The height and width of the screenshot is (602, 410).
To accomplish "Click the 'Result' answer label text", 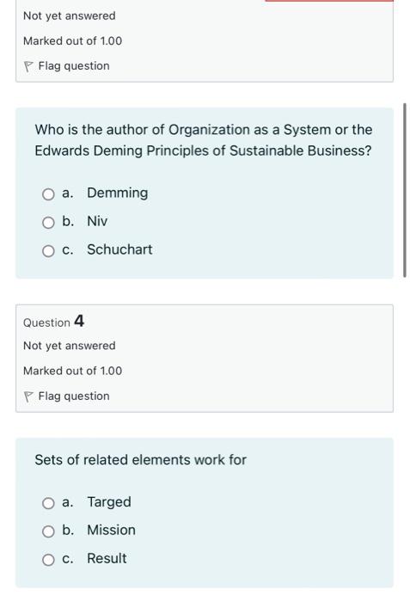I will pos(107,559).
